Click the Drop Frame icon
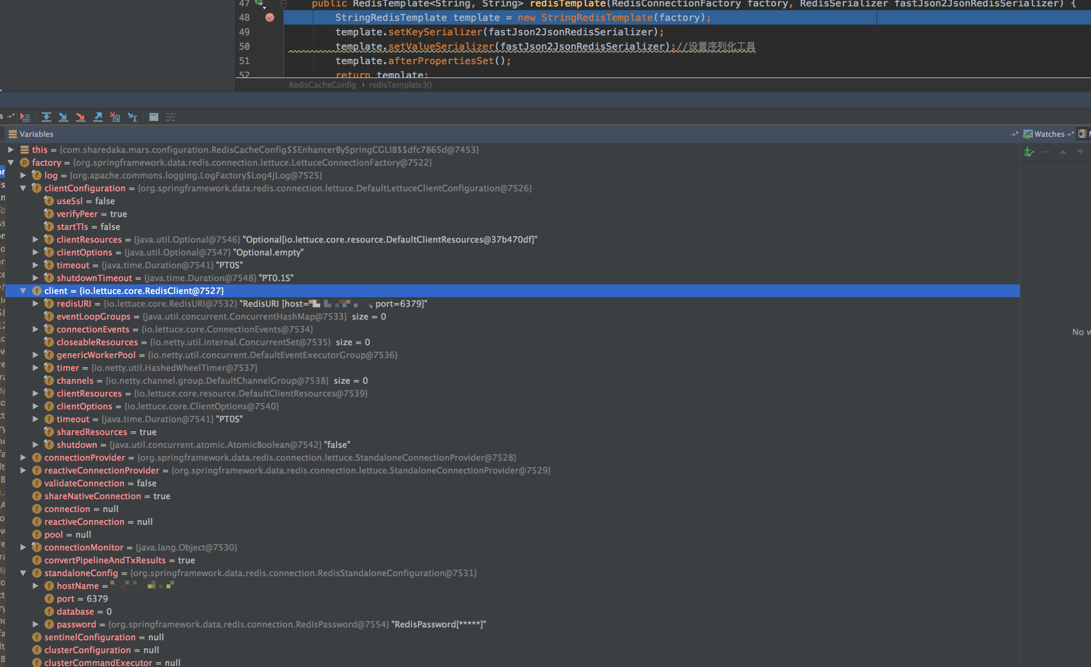 [115, 117]
